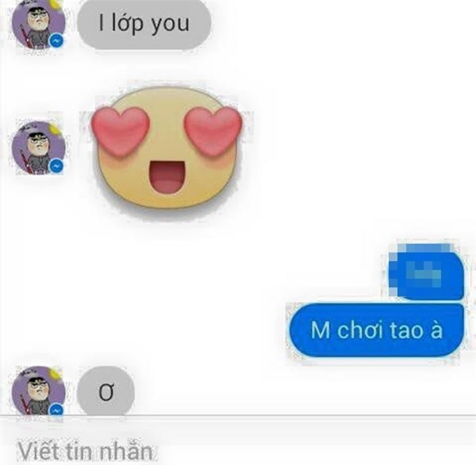Select the "M chơi tao à" message
The height and width of the screenshot is (465, 476).
(376, 330)
